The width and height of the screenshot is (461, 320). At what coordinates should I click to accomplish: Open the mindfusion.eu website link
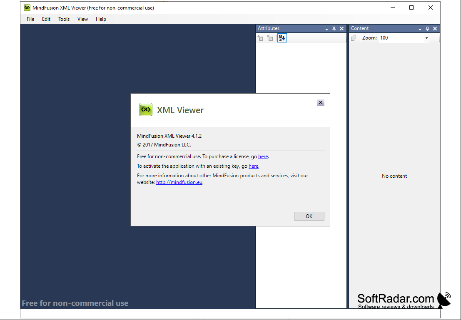[x=179, y=182]
